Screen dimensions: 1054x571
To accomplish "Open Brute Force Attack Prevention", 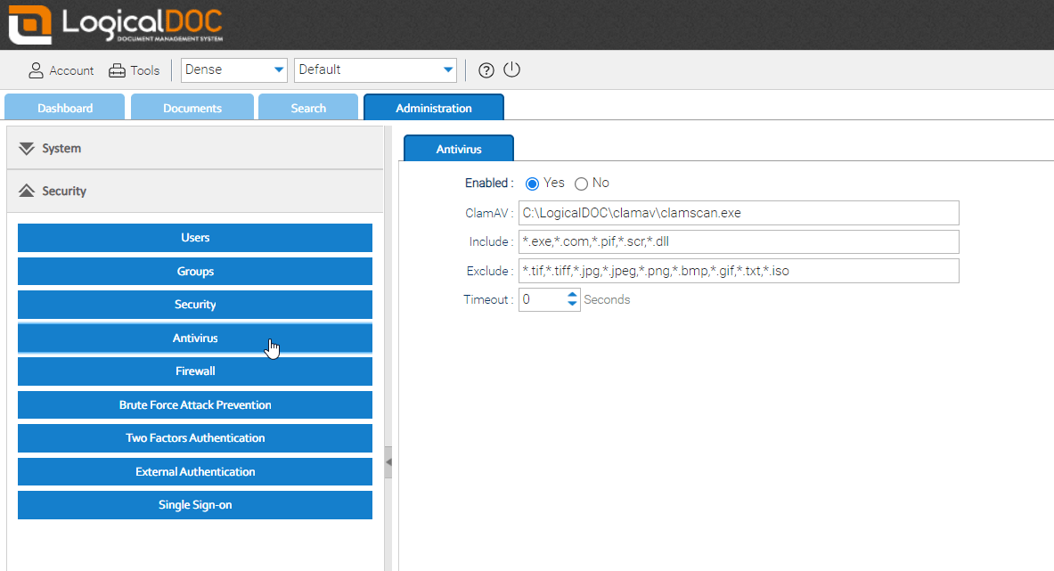I will [x=195, y=405].
